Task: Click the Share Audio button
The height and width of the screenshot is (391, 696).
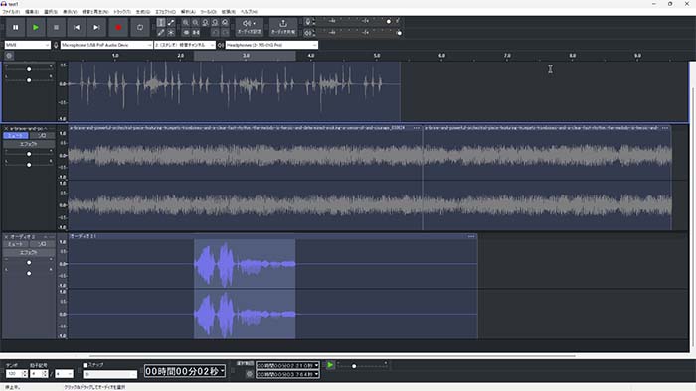Action: point(283,27)
